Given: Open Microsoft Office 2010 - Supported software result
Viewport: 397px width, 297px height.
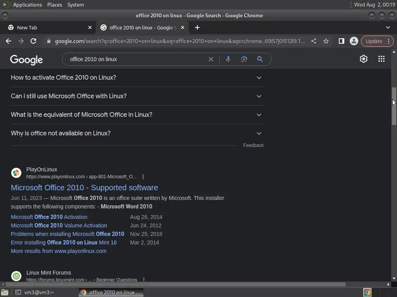Looking at the screenshot, I should coord(84,188).
